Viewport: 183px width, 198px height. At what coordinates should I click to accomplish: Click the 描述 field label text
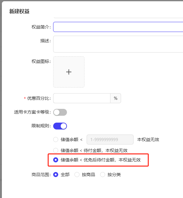click(45, 41)
